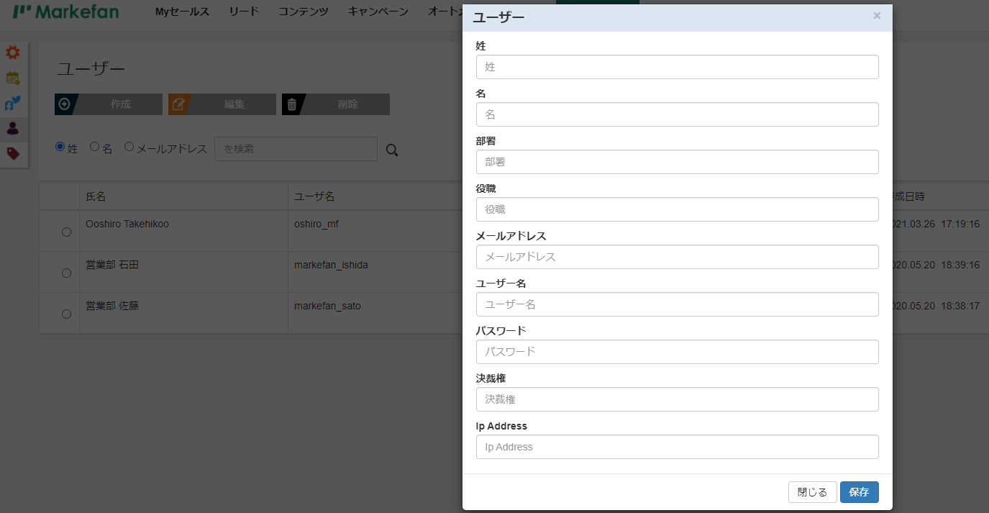Viewport: 989px width, 513px height.
Task: Open the red tag icon in sidebar
Action: (13, 153)
